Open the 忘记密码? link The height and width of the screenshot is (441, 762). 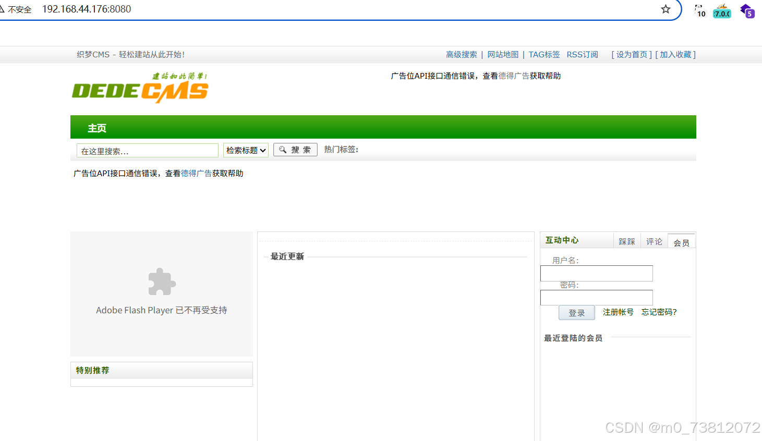[x=659, y=312]
